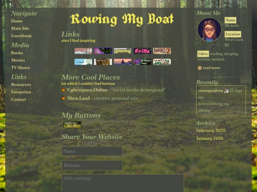Visit the Shen.Land link
Screen dimensions: 257x192
[79, 98]
